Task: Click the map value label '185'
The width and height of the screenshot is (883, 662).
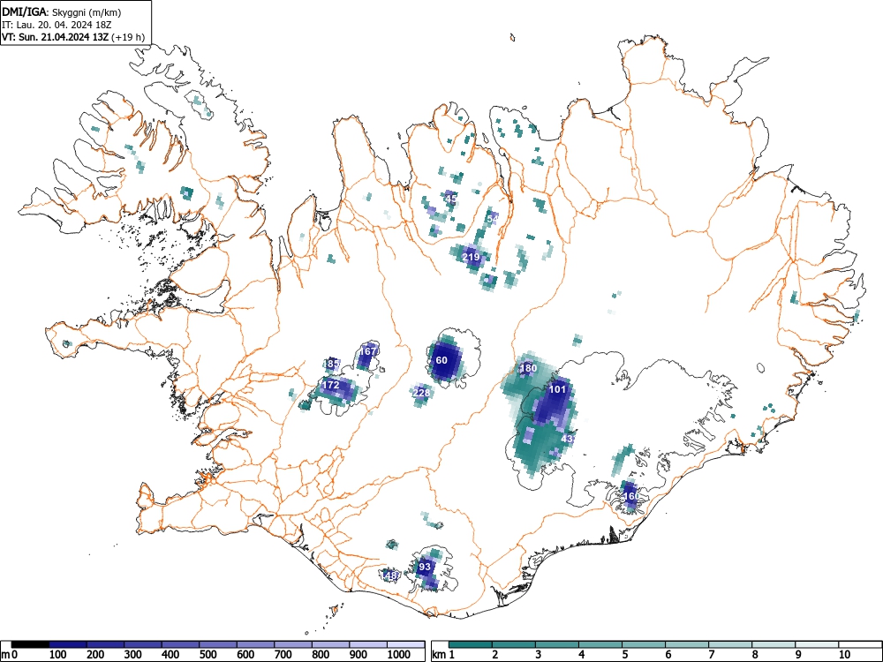Action: point(332,364)
